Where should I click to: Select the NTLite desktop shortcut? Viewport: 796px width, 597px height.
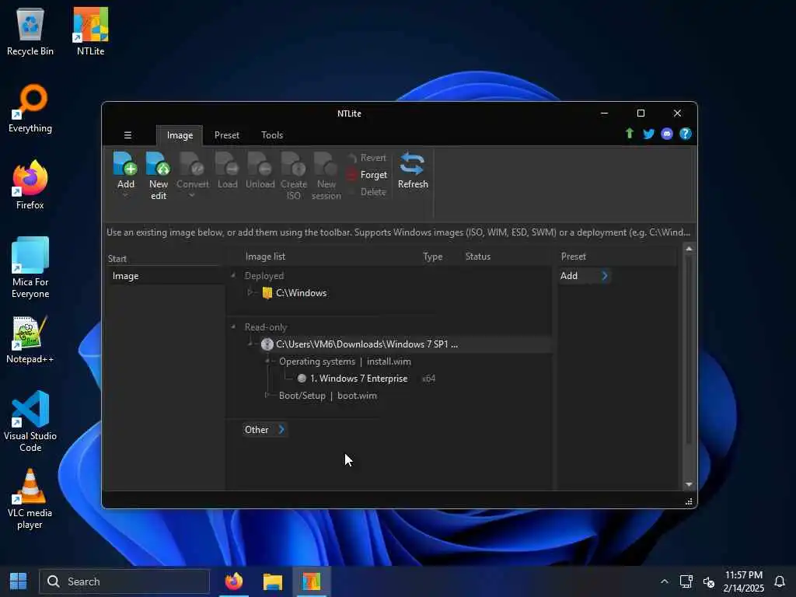pyautogui.click(x=90, y=31)
